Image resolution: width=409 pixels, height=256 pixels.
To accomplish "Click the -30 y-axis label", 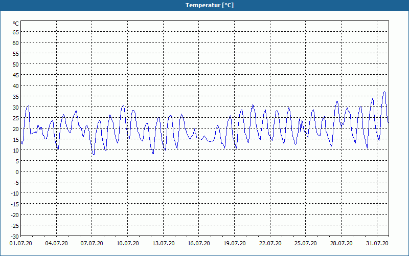I will 15,237.
